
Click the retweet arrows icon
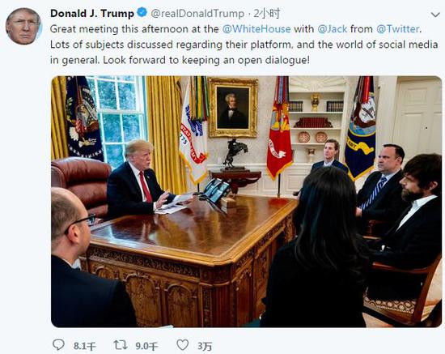(121, 345)
